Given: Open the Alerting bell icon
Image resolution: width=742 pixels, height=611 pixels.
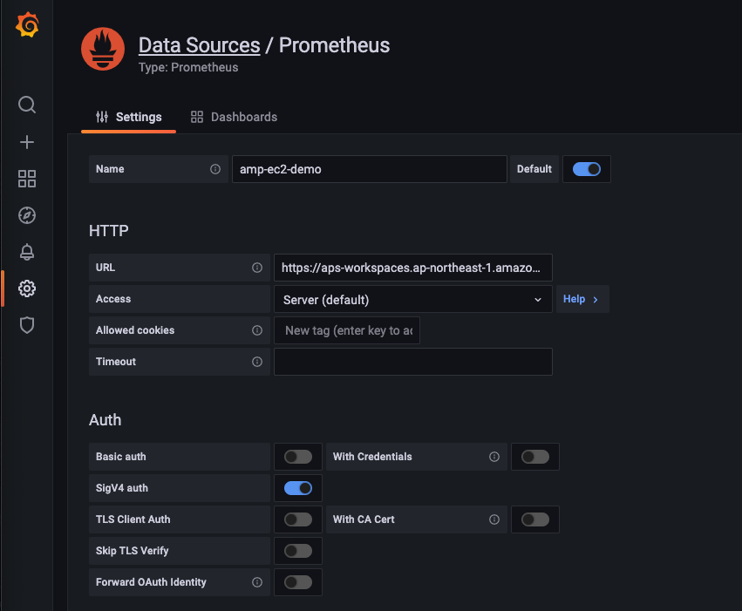Looking at the screenshot, I should pyautogui.click(x=27, y=252).
